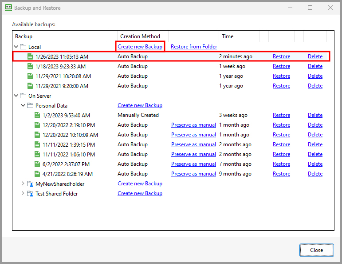Screen dimensions: 342x264
Task: Delete the 1/18/2023 9:23:33 AM backup
Action: [315, 66]
